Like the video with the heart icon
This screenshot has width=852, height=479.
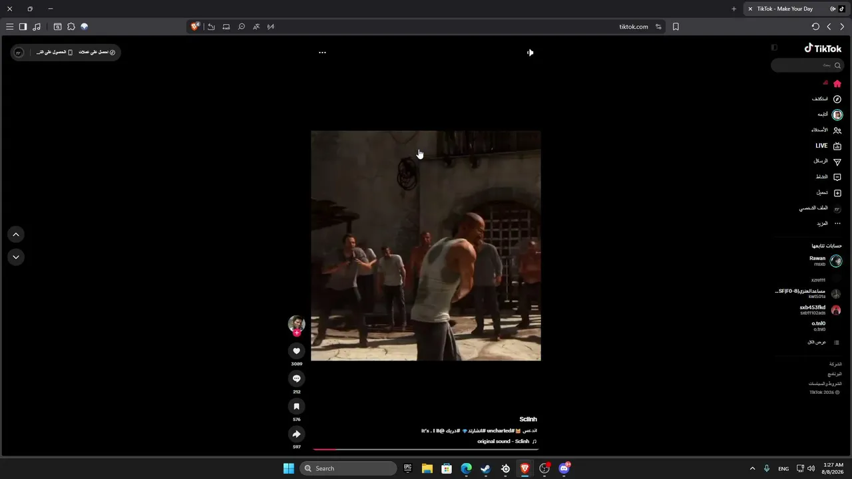click(x=297, y=351)
